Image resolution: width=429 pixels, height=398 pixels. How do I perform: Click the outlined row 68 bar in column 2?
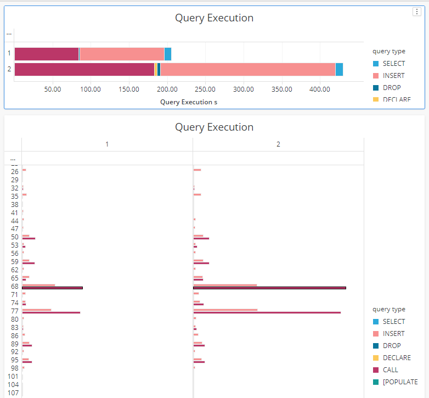coord(270,288)
